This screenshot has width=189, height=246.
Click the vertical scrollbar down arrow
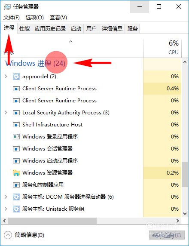point(185,214)
